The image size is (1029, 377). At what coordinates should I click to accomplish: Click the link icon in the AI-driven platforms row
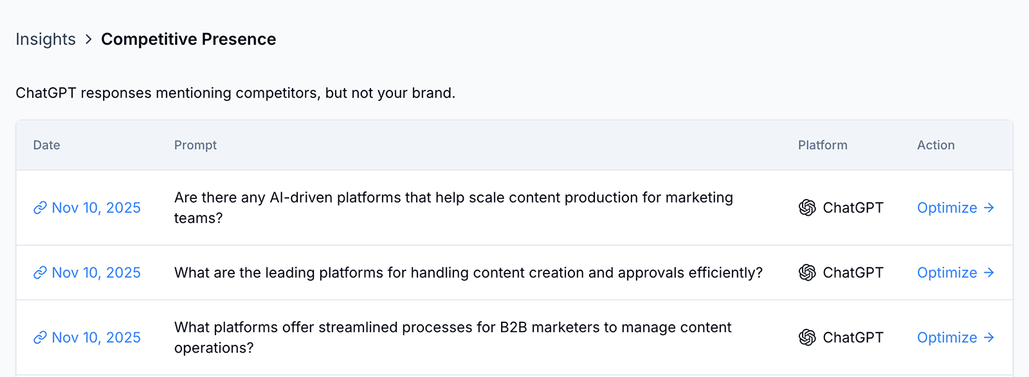click(40, 208)
